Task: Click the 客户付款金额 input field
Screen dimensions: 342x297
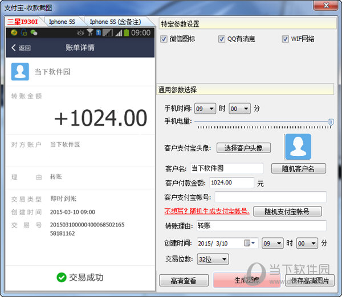Action: point(231,183)
